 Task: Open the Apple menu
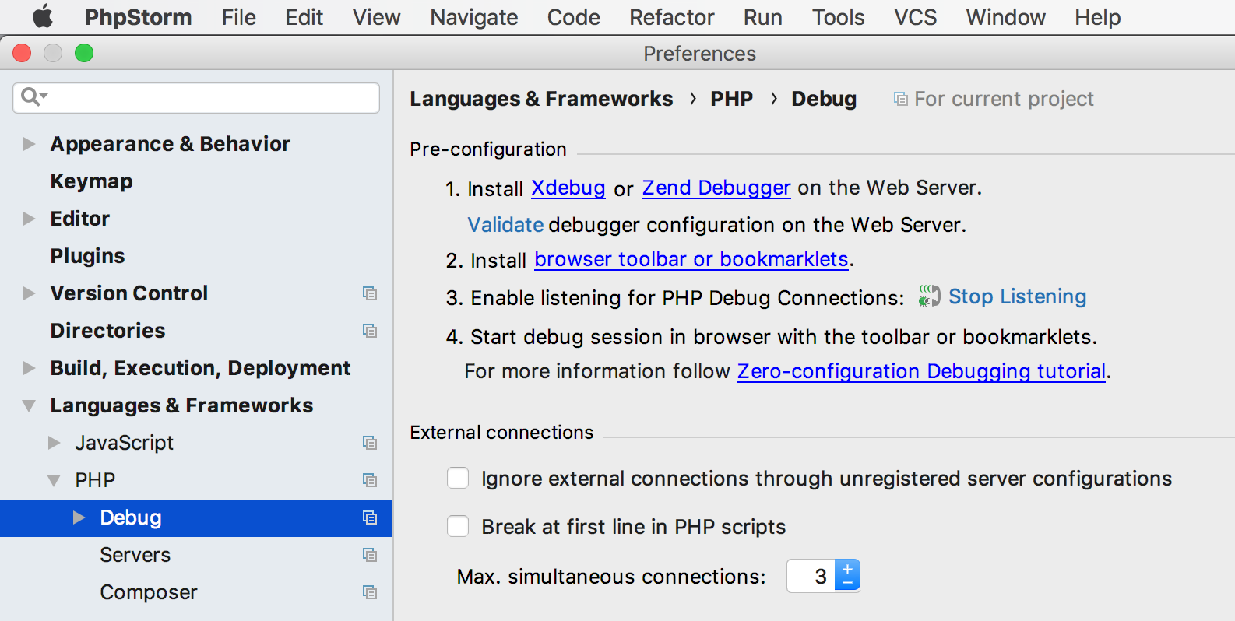pos(43,16)
